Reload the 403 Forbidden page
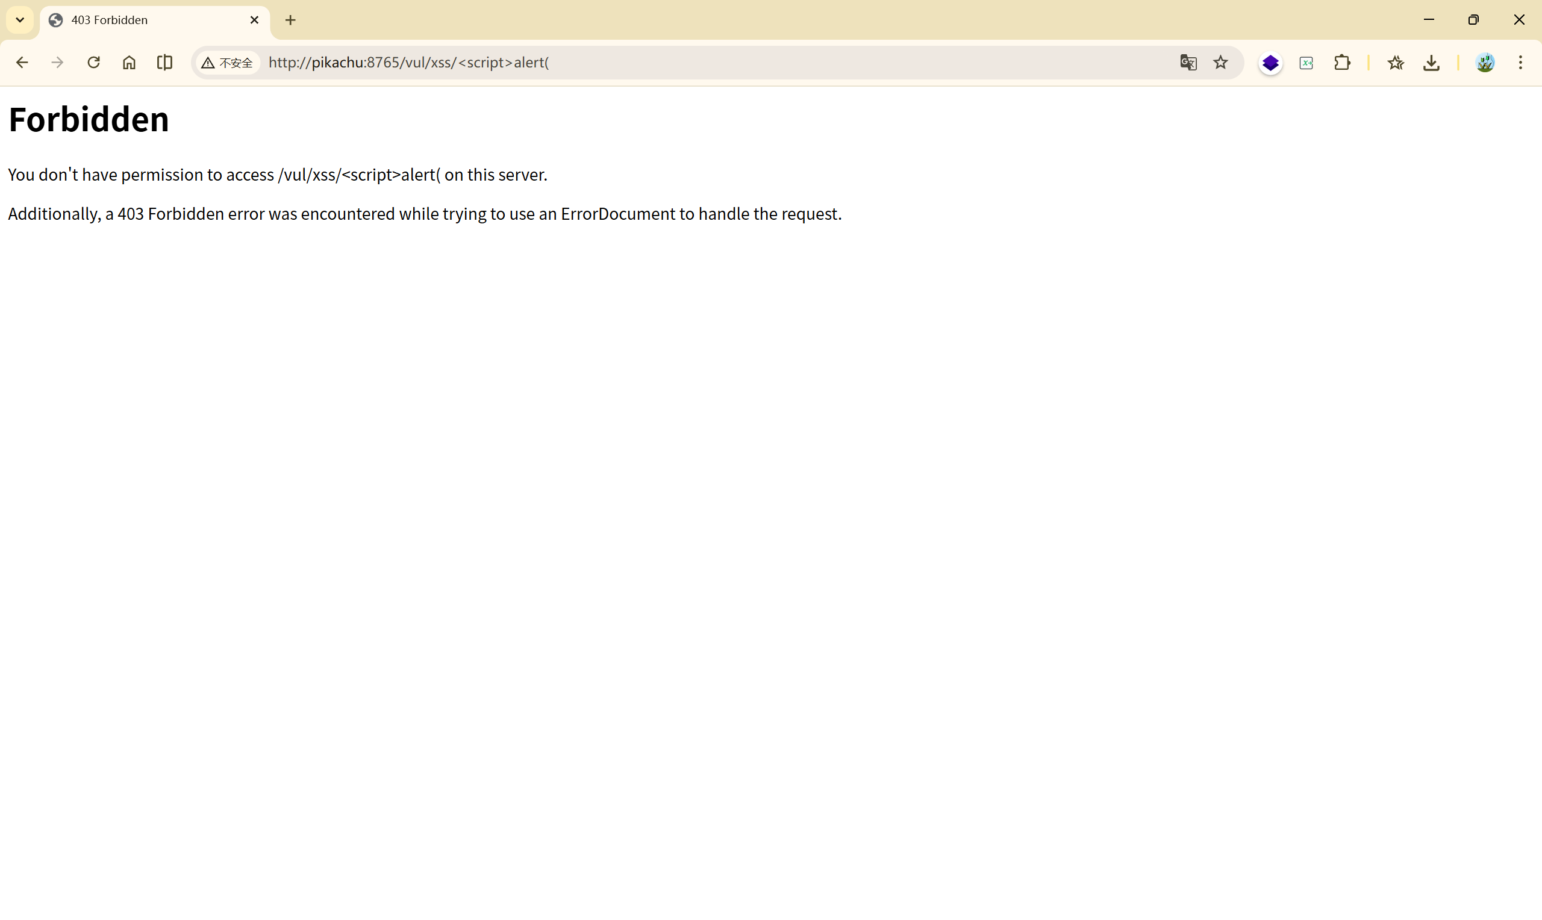1542x920 pixels. click(x=93, y=63)
